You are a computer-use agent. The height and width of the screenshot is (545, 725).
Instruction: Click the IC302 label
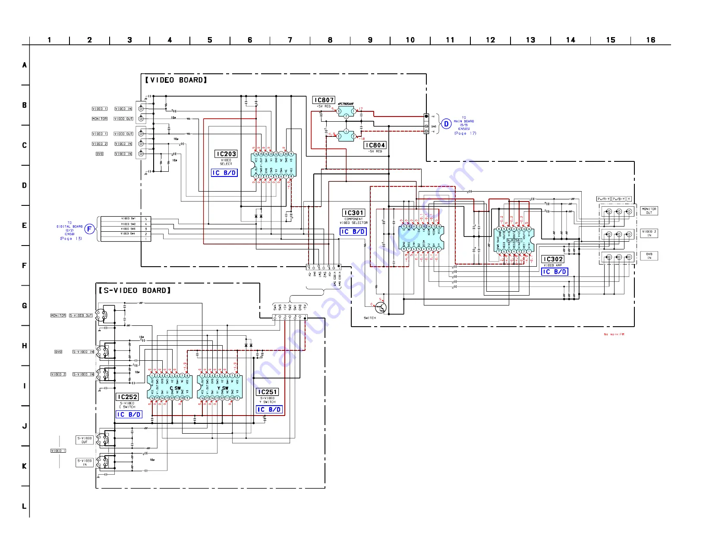(x=553, y=259)
